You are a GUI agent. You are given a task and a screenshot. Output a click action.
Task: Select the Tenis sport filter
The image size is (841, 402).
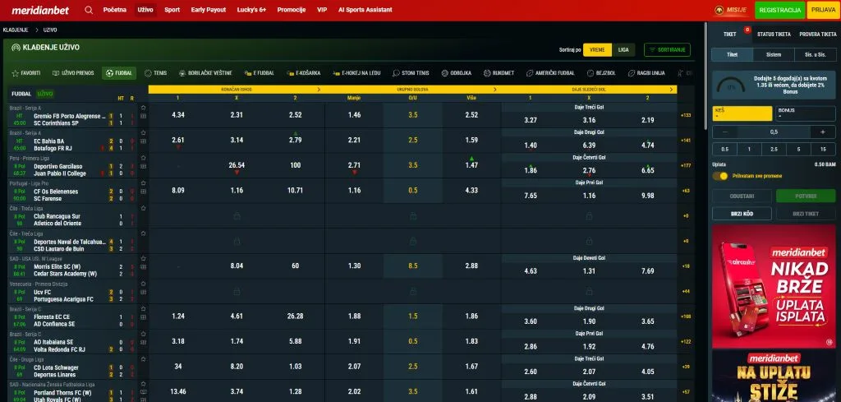155,73
